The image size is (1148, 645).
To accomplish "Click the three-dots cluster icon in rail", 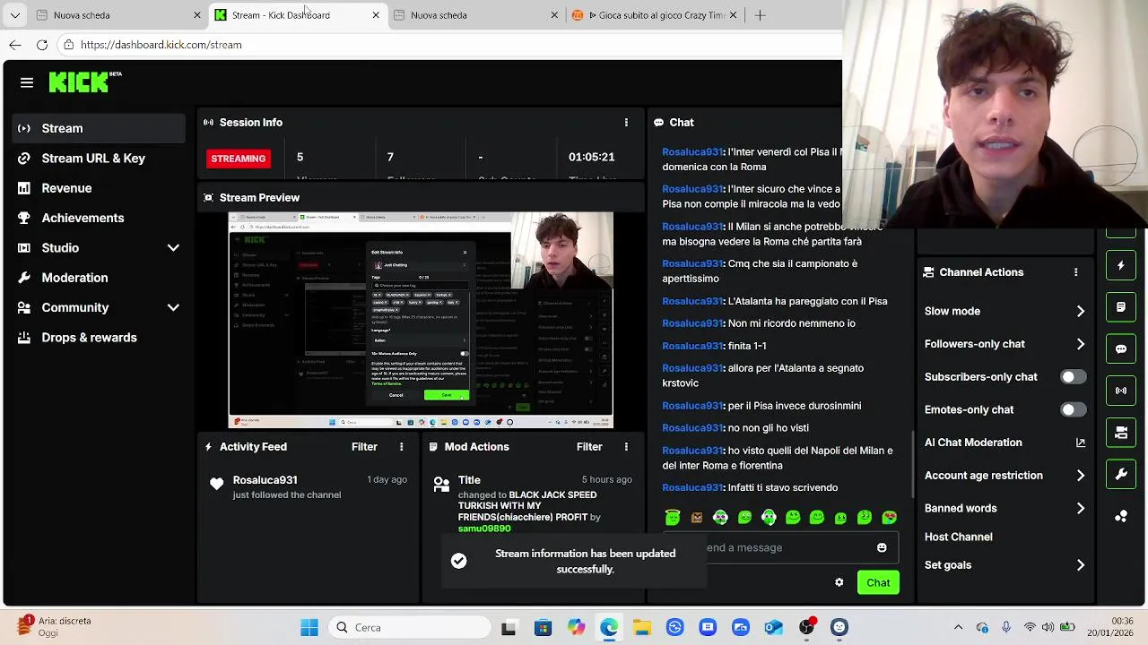I will pos(1121,516).
